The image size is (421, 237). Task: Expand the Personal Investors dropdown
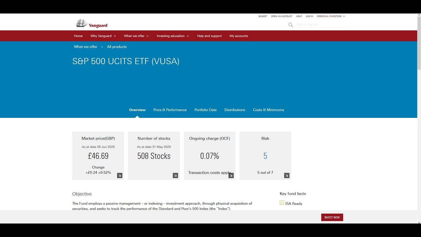[331, 16]
